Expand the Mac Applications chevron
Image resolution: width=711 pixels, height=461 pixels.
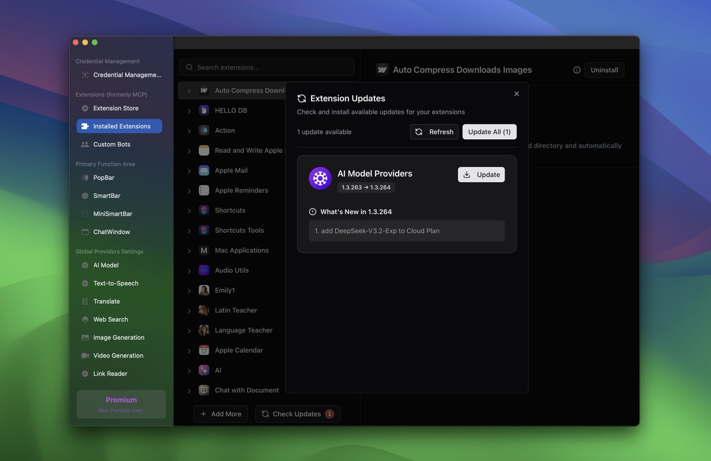[x=189, y=251]
